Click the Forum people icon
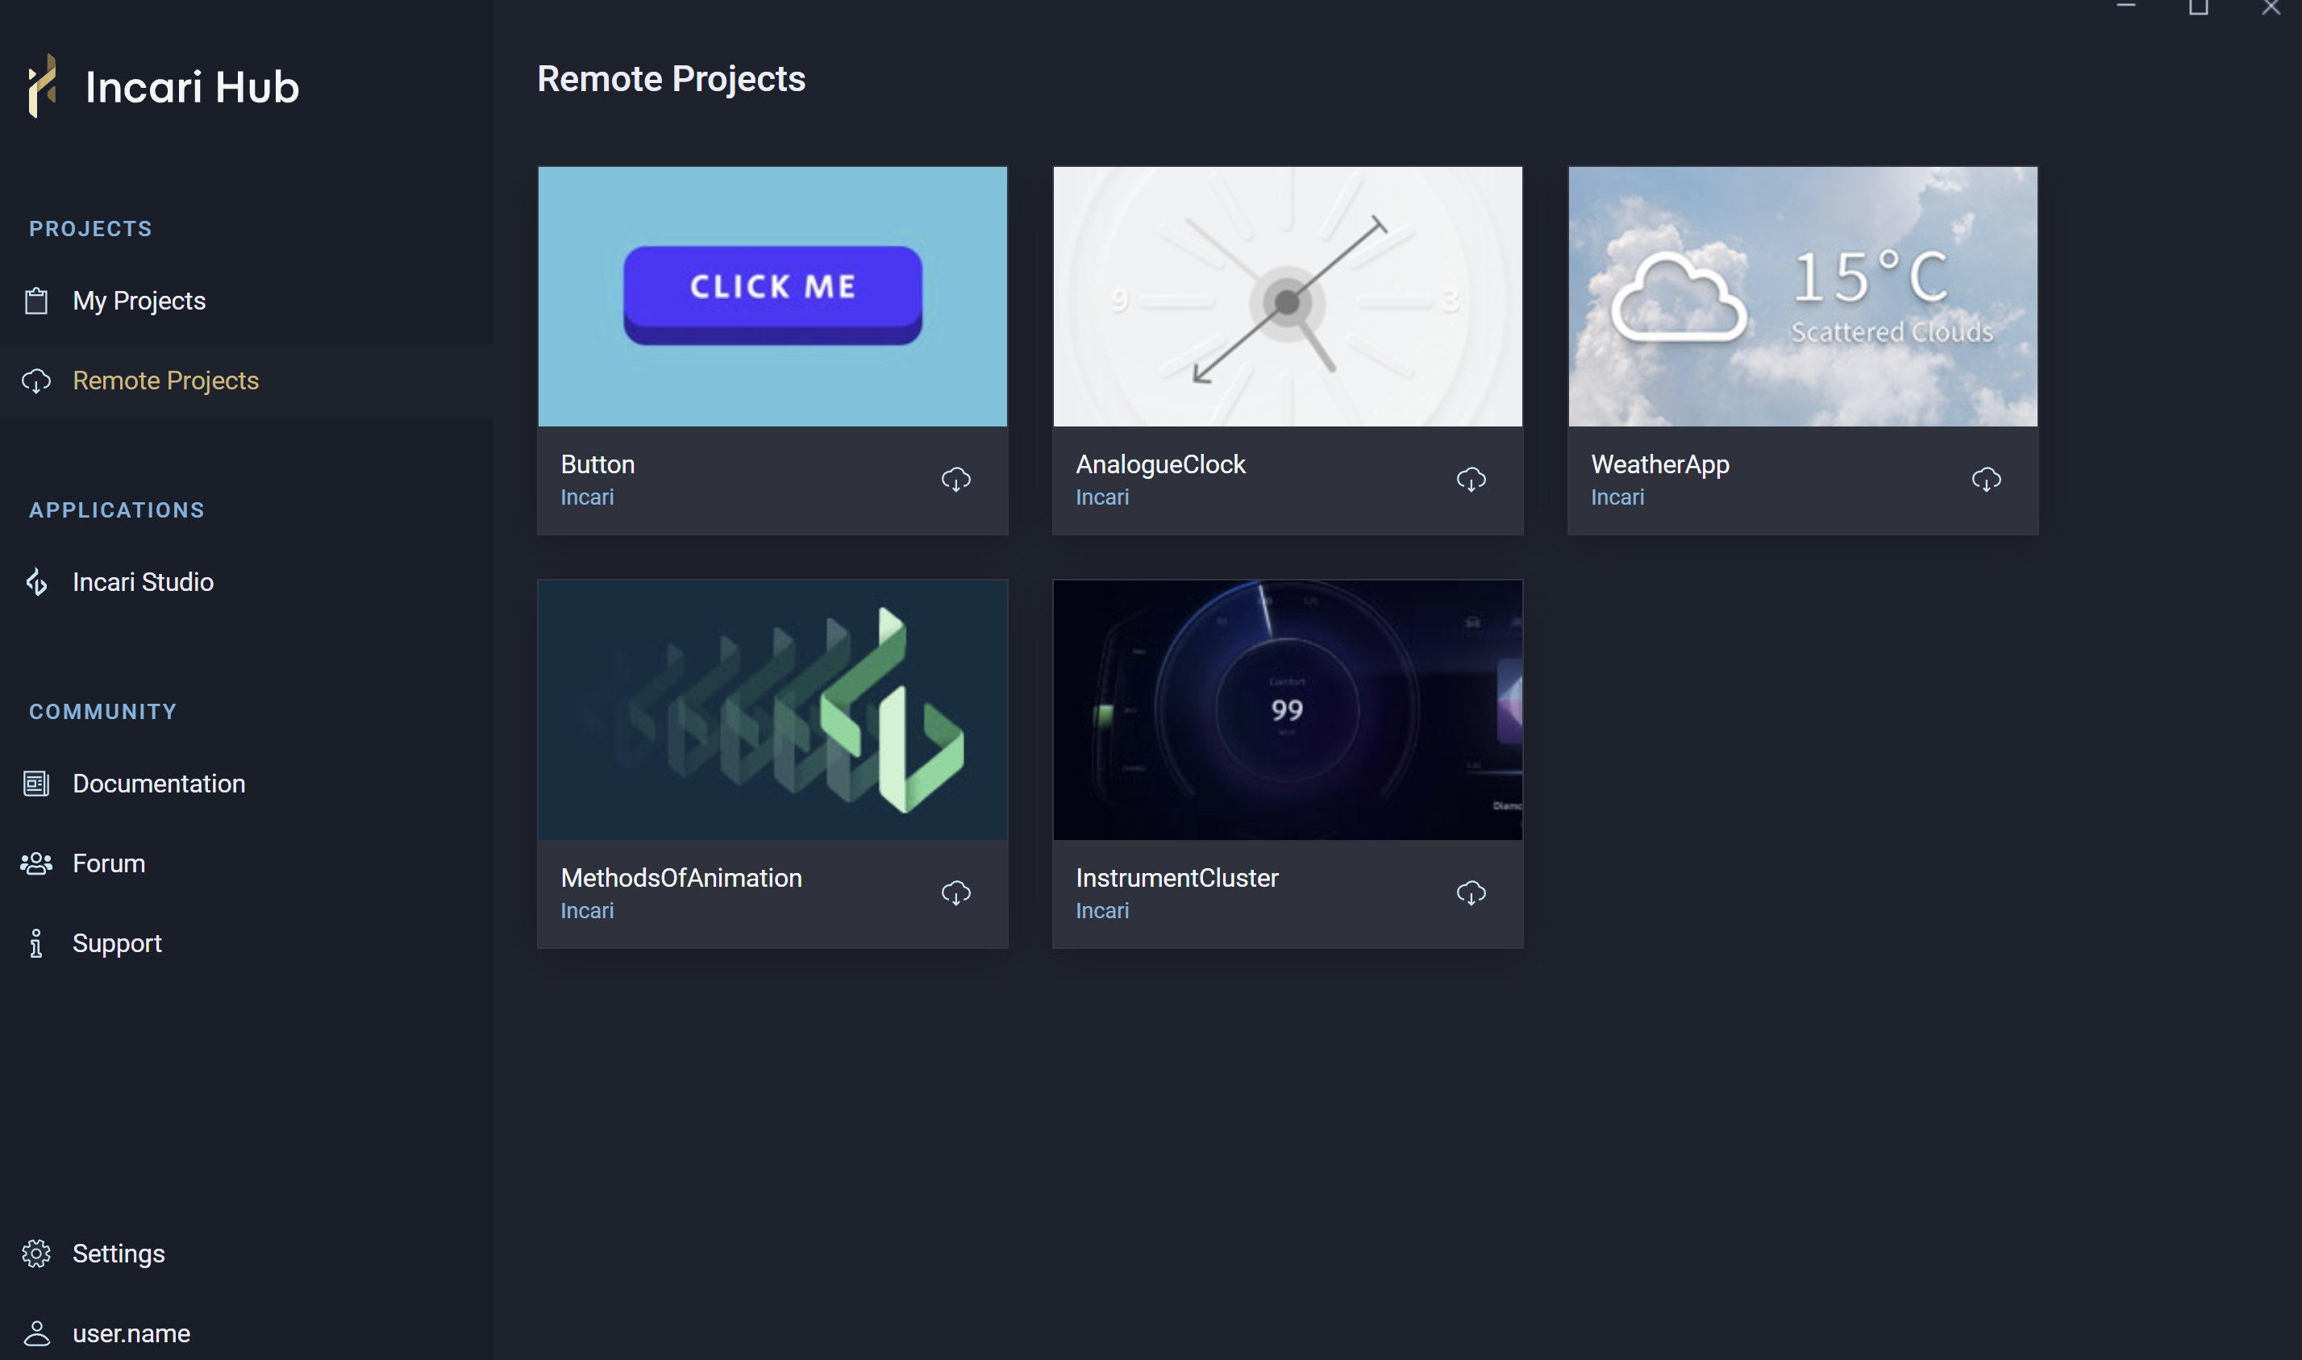2302x1360 pixels. (x=36, y=863)
